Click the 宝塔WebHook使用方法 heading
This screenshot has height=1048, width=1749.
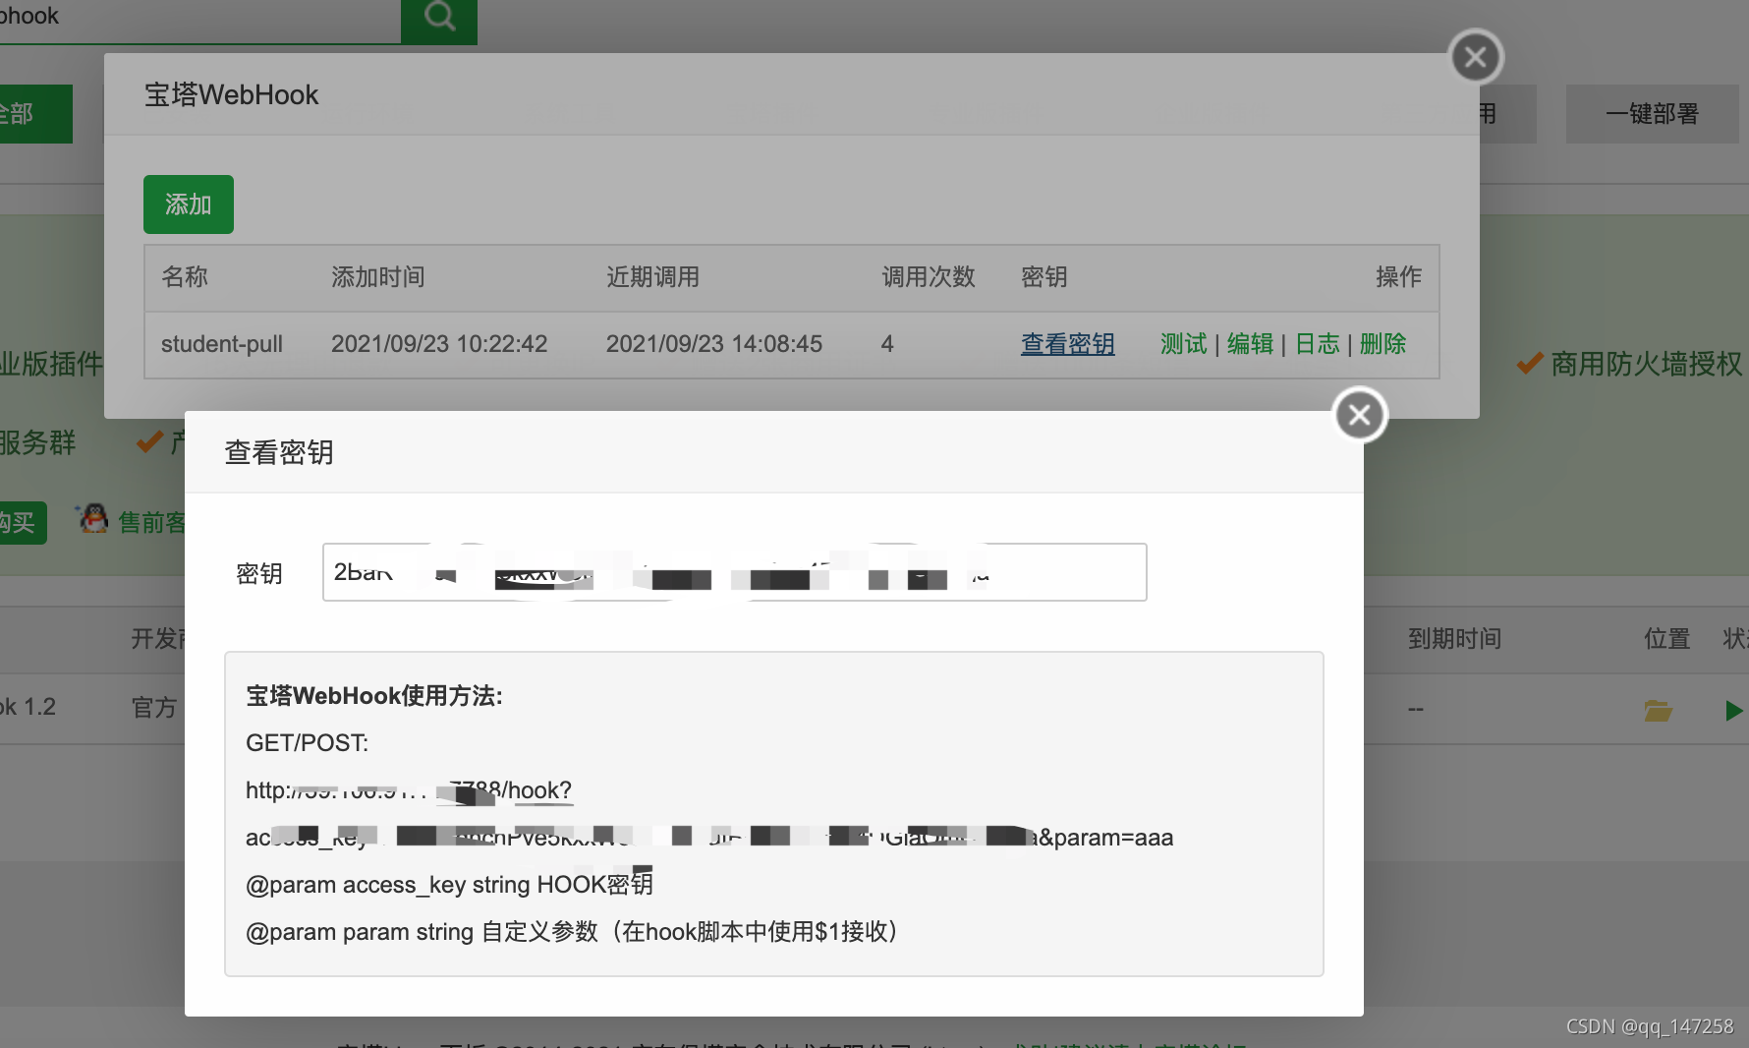pos(374,696)
